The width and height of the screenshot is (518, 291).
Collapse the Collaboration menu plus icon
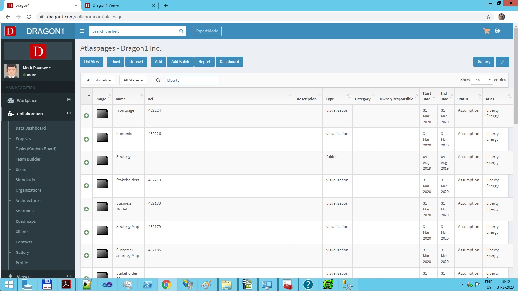[x=69, y=113]
